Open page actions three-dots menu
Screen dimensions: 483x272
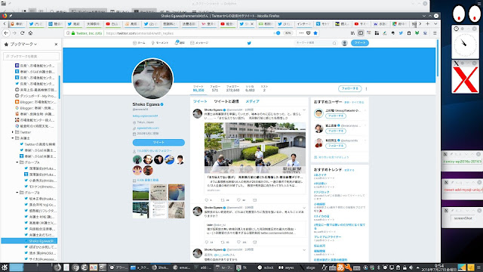click(x=301, y=33)
